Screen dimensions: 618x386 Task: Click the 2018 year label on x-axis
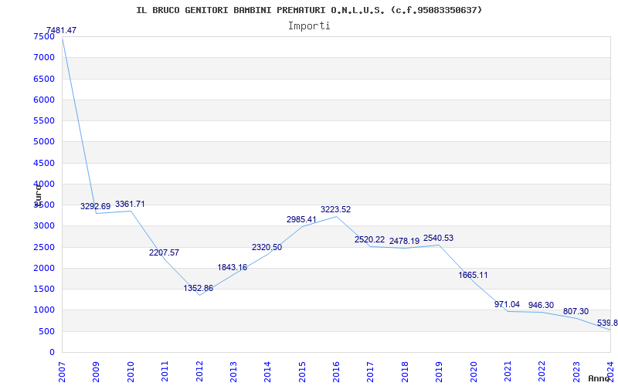[404, 371]
